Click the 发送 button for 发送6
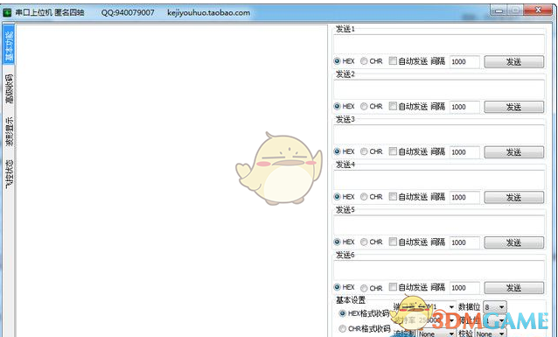Viewport: 558px width, 337px height. coord(514,288)
